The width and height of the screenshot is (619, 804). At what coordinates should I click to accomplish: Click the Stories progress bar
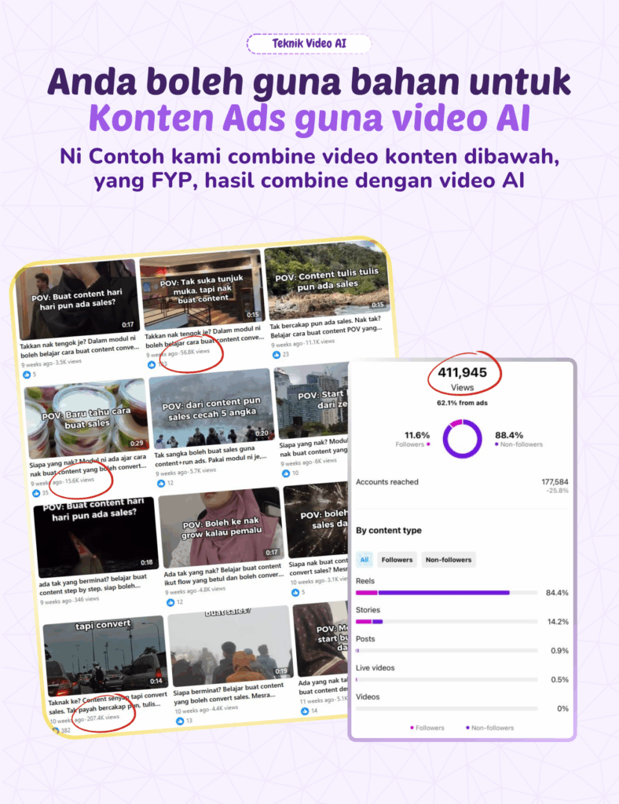(446, 621)
